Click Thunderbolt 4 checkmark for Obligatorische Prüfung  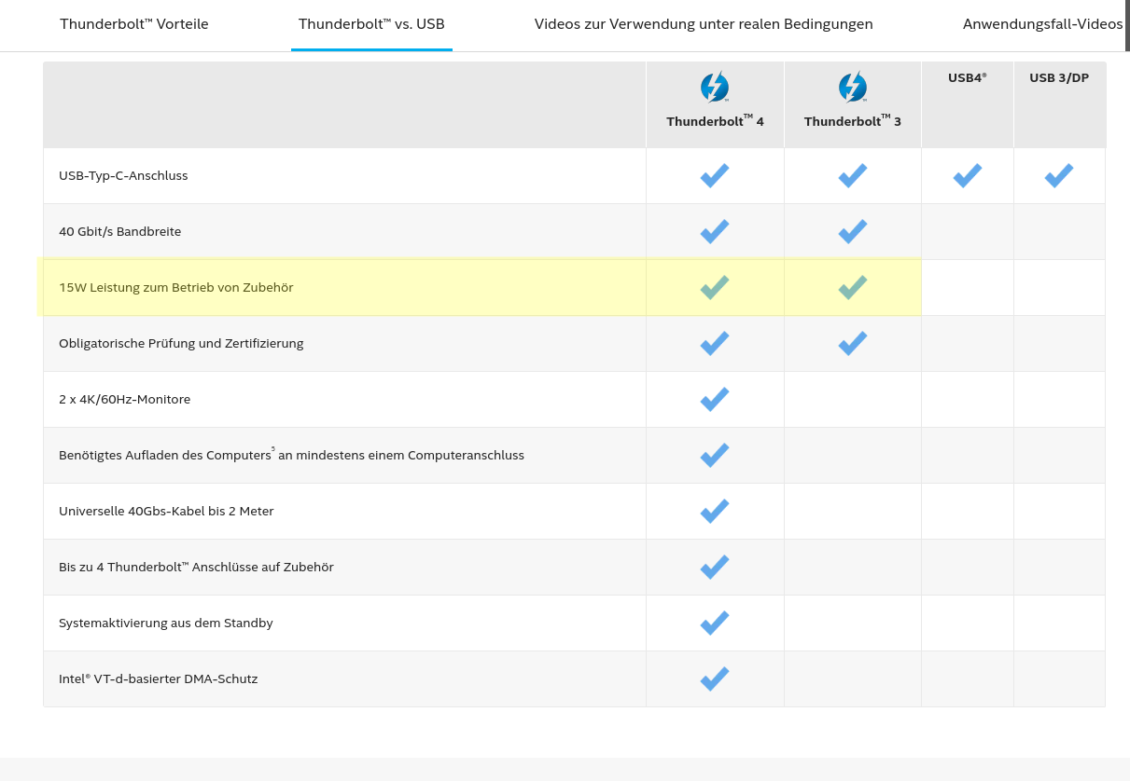[715, 343]
